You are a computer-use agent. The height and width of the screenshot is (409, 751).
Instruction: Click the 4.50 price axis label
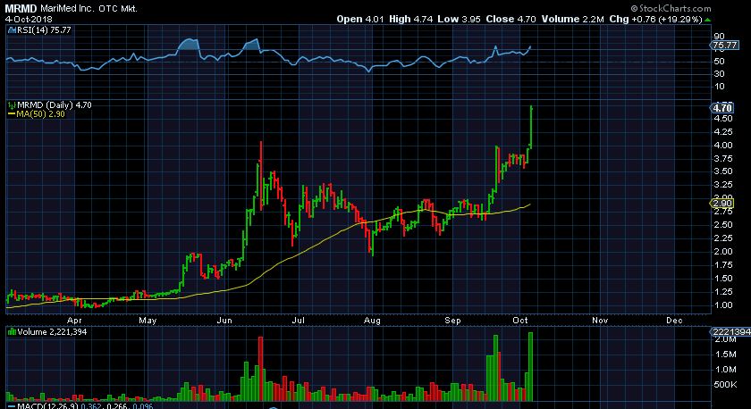(723, 119)
